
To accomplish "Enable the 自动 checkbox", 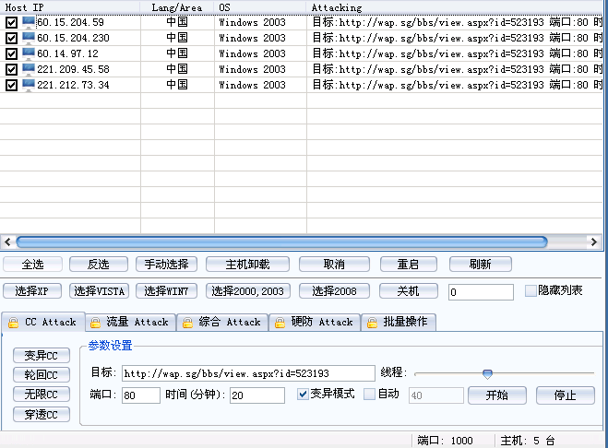I will point(370,395).
